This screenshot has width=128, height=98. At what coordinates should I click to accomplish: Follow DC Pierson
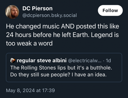(x=110, y=11)
